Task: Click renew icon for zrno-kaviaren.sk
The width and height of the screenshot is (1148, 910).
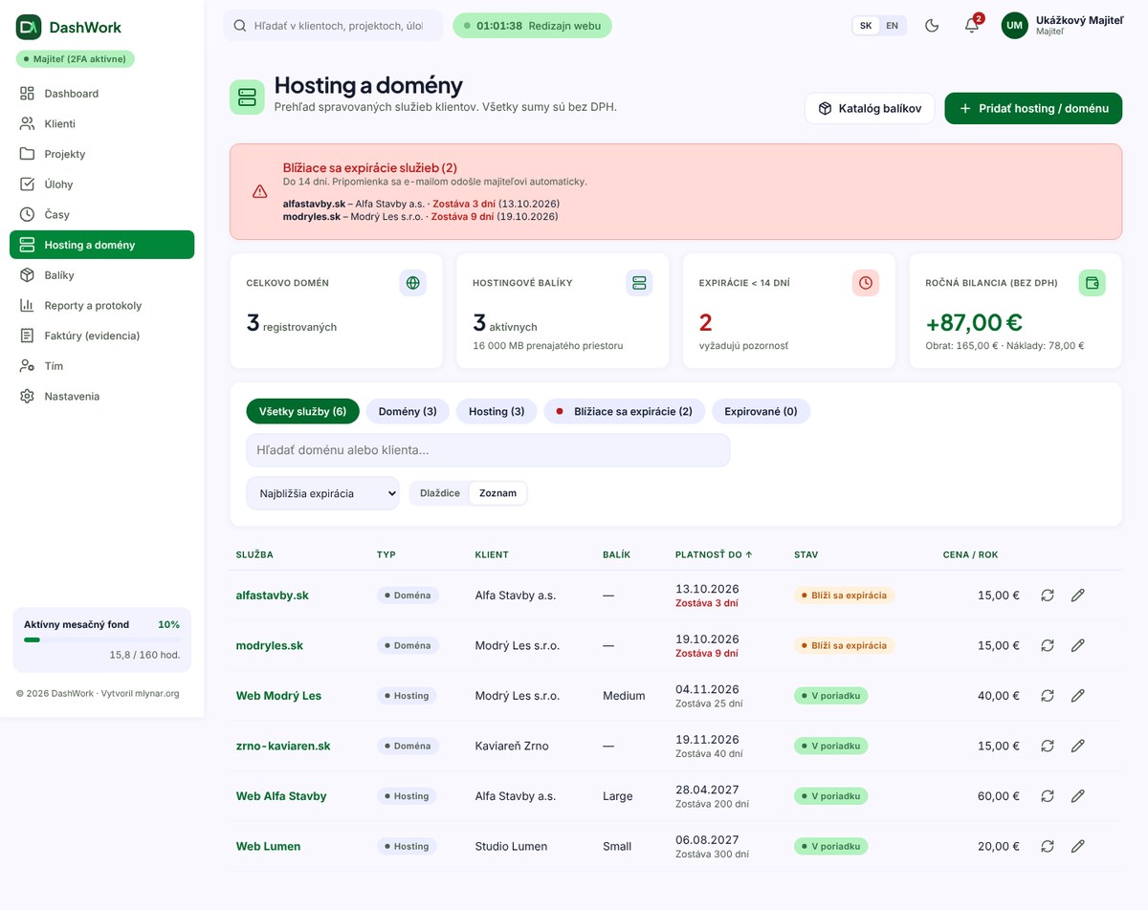Action: click(x=1048, y=746)
